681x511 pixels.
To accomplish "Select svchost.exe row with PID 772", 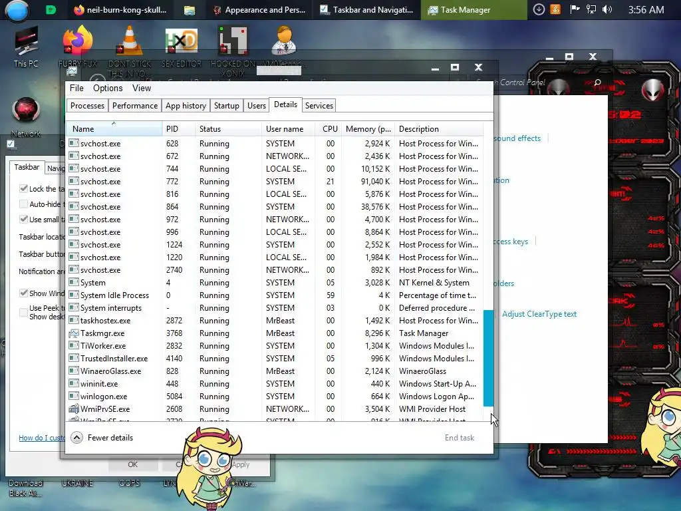I will click(275, 181).
